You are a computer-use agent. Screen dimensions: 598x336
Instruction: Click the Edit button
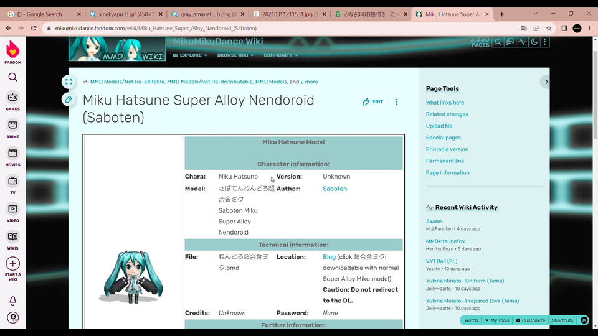click(373, 101)
